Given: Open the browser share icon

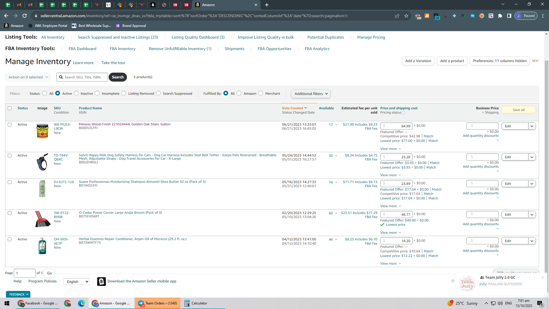Looking at the screenshot, I should pos(397,16).
